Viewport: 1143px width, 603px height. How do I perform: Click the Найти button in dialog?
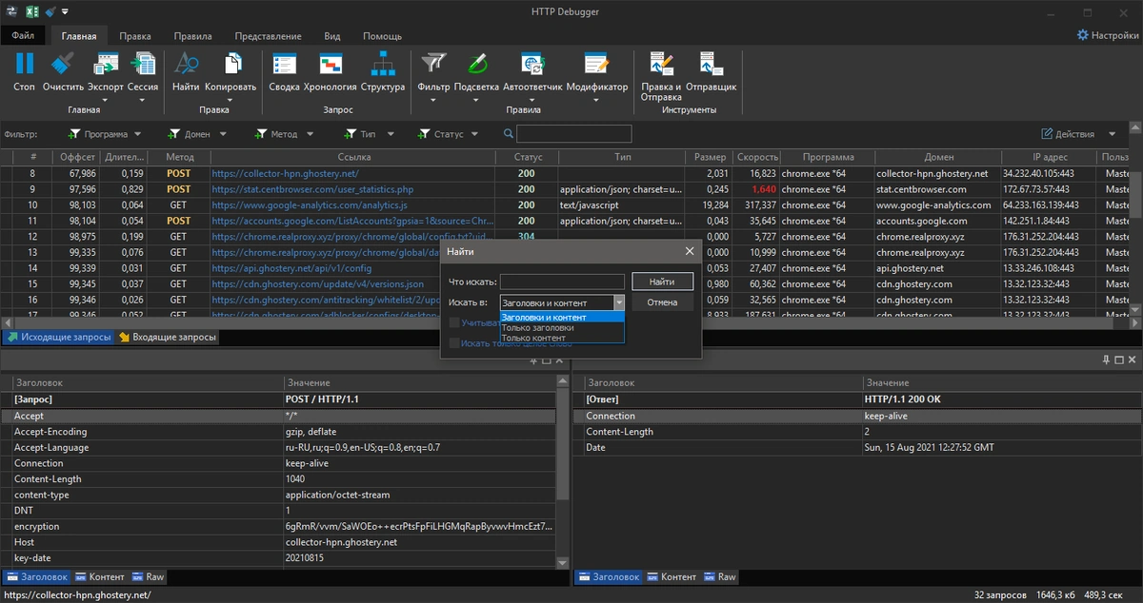tap(662, 282)
